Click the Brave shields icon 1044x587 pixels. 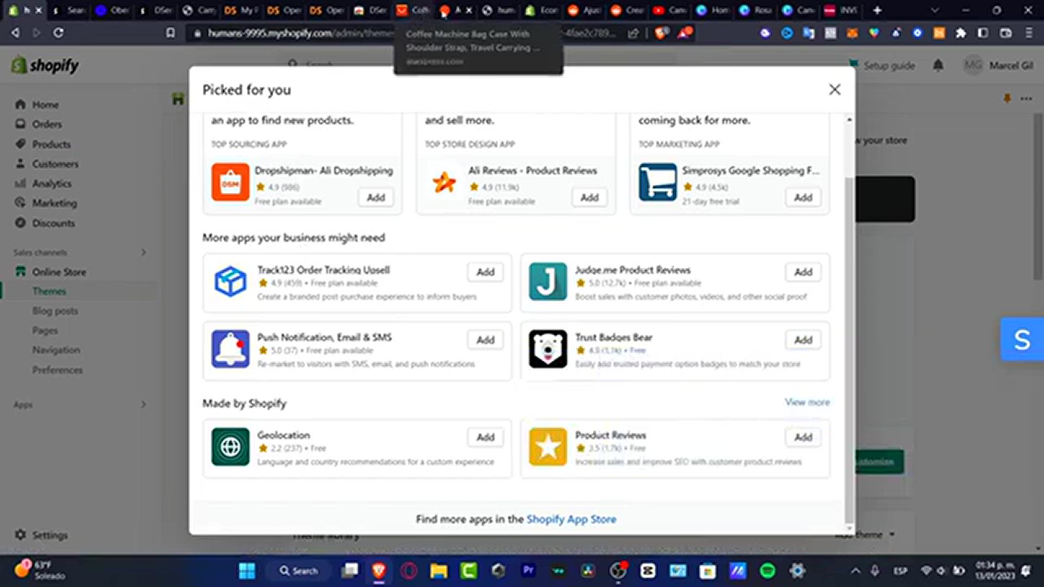coord(661,33)
